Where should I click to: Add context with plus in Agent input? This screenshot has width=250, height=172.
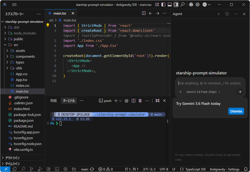point(181,92)
